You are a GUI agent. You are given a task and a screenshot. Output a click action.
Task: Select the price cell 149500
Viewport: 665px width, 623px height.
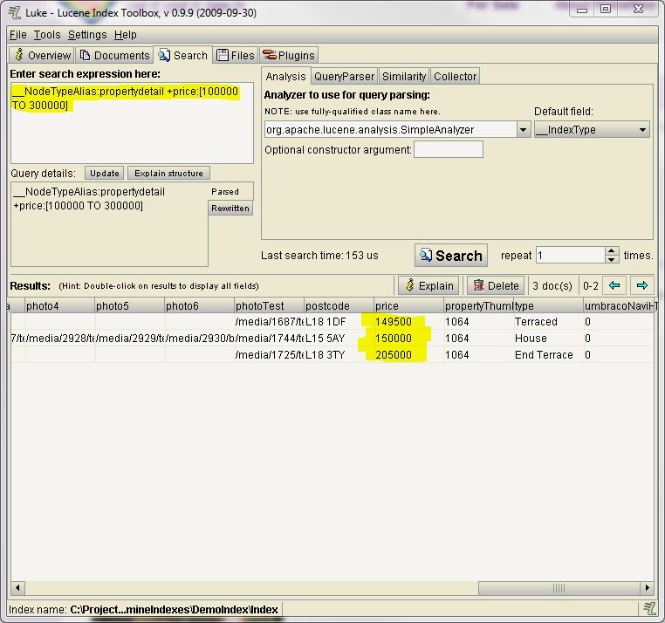coord(408,322)
